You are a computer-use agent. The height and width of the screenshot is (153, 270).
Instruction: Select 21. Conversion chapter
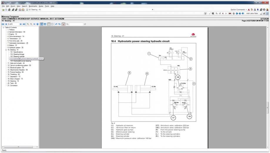(12, 86)
